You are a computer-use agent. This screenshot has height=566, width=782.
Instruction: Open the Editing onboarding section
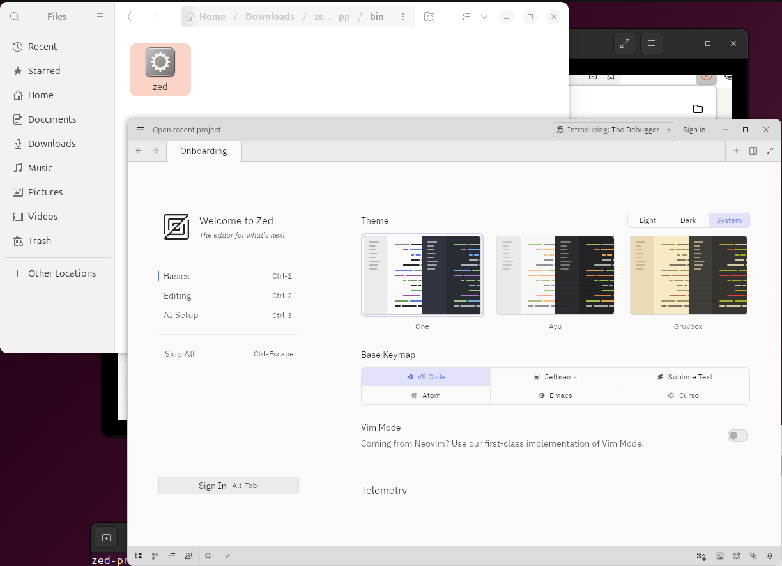tap(229, 296)
